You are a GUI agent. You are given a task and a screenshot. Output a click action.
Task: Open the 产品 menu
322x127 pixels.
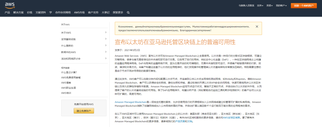tap(7, 13)
